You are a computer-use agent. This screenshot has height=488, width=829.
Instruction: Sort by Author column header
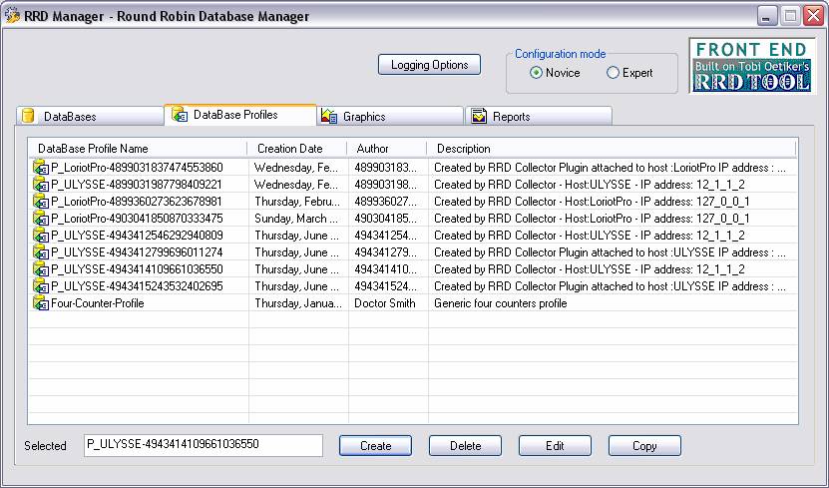(387, 149)
